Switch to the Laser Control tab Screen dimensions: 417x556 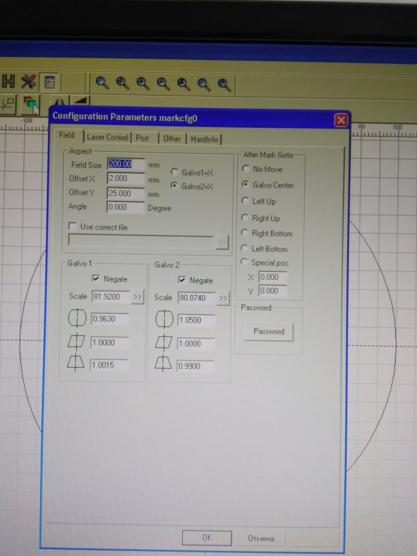point(107,138)
